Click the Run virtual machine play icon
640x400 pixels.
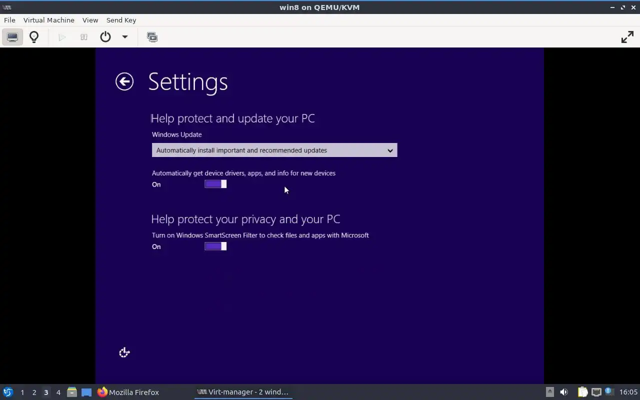(62, 37)
